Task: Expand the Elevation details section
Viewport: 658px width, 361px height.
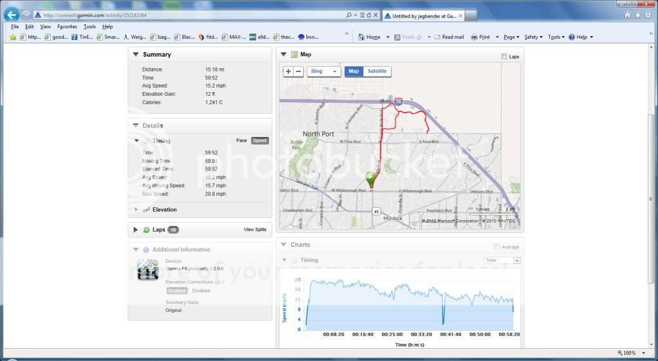Action: point(136,210)
